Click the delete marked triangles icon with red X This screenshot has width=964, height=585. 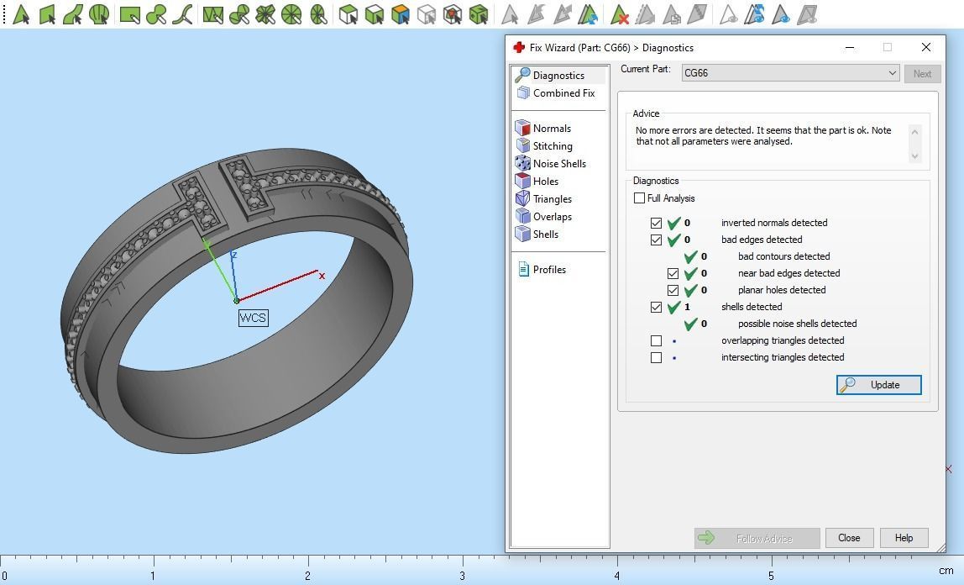pyautogui.click(x=619, y=14)
